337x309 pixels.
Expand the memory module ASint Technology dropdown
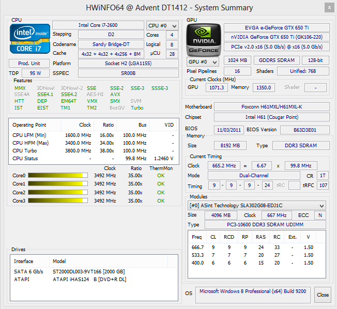coord(256,206)
